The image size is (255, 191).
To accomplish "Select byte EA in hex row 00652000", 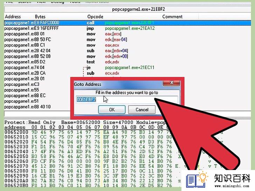I will [x=106, y=132].
